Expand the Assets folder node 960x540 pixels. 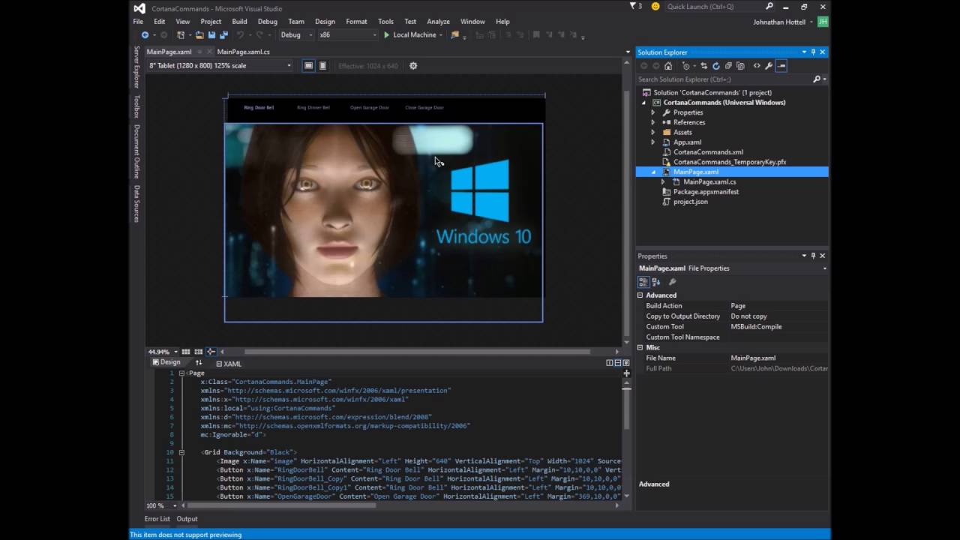click(652, 132)
